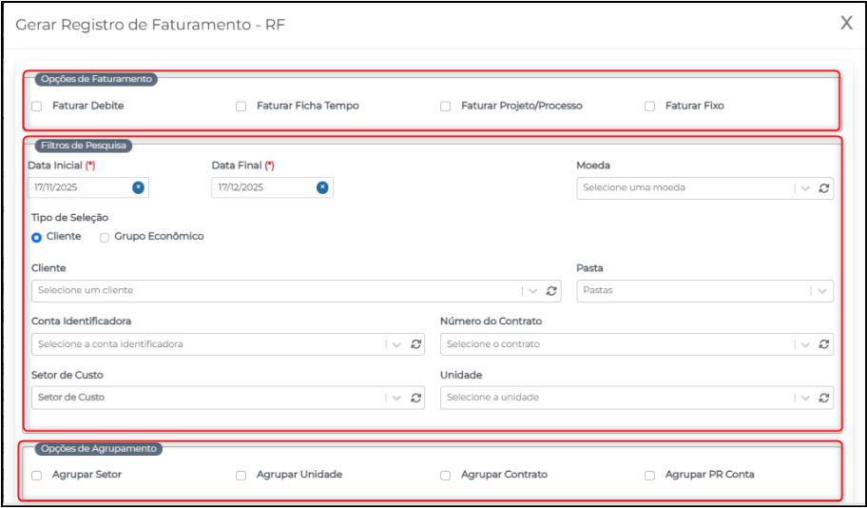Viewport: 867px width, 508px height.
Task: Click the Data Inicial date field
Action: 88,187
